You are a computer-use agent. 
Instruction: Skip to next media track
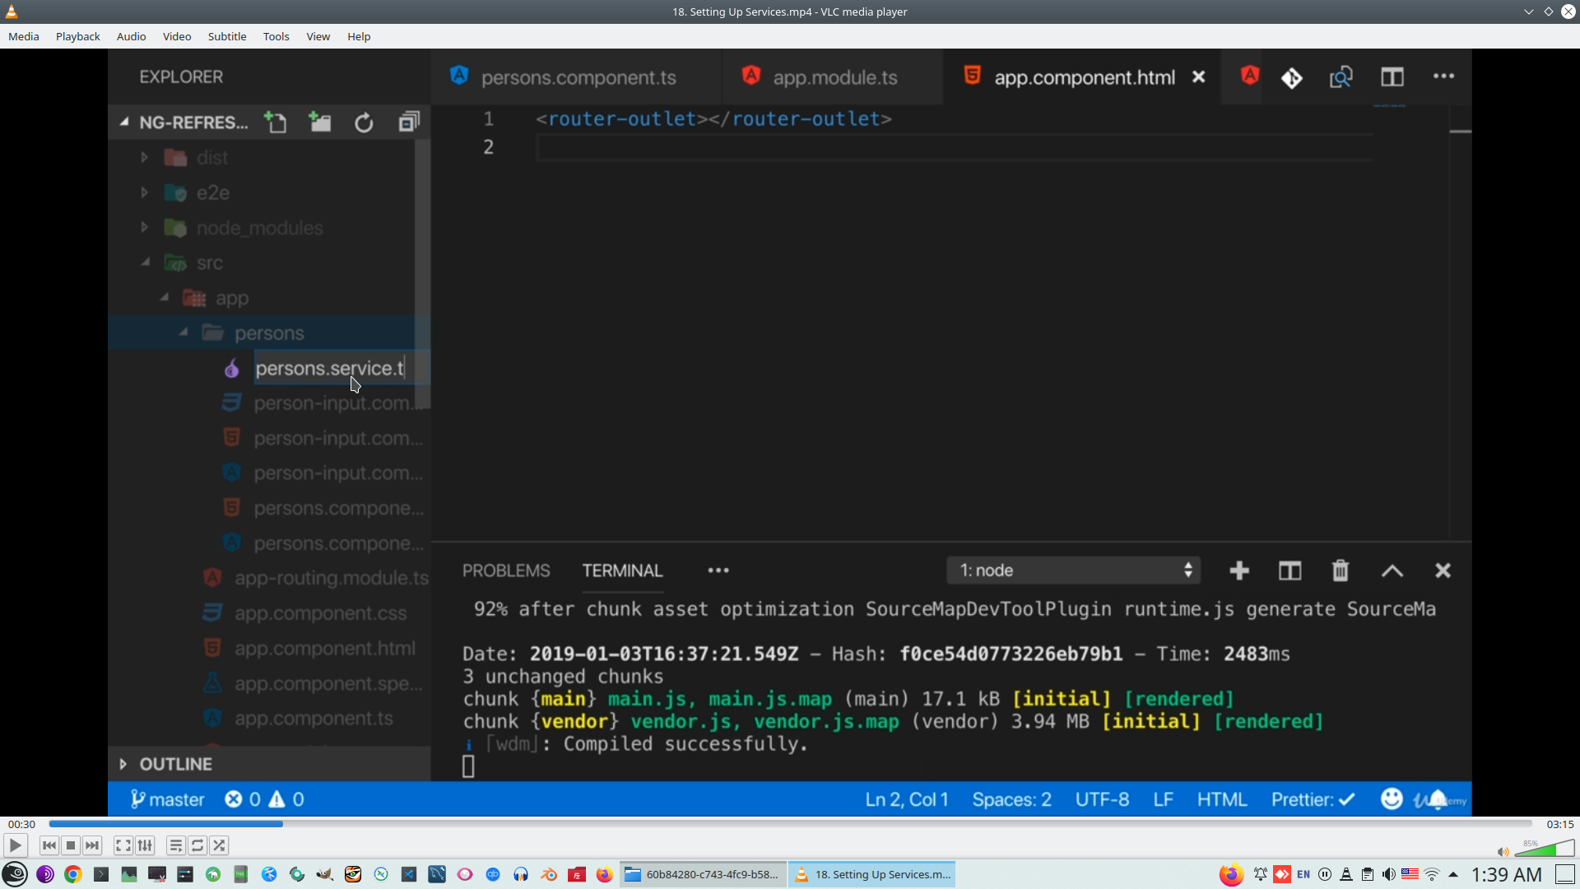pos(92,845)
